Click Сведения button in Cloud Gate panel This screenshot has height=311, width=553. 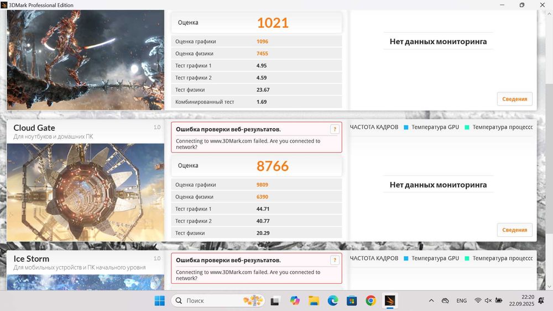pos(514,230)
